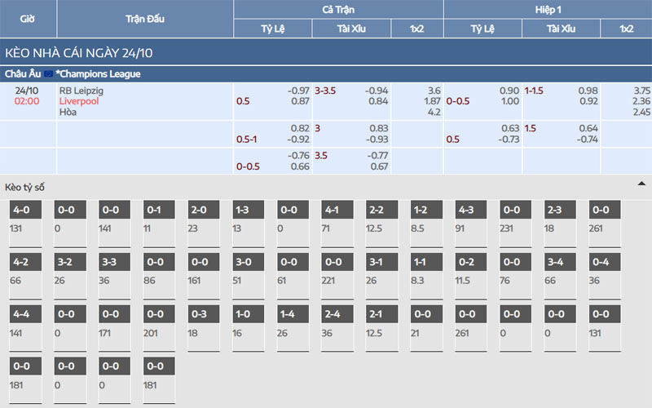
Task: Collapse the Kèo tỷ số section arrow
Action: click(642, 185)
